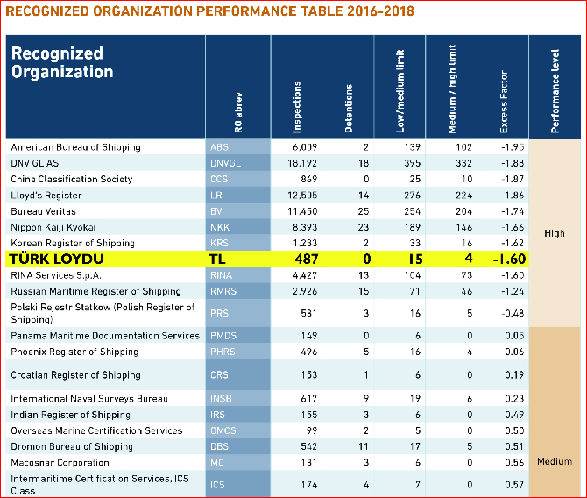Select the table title 'Recognized Organization Performance Table 2016-2018'
Viewport: 587px width, 498px height.
tap(210, 11)
